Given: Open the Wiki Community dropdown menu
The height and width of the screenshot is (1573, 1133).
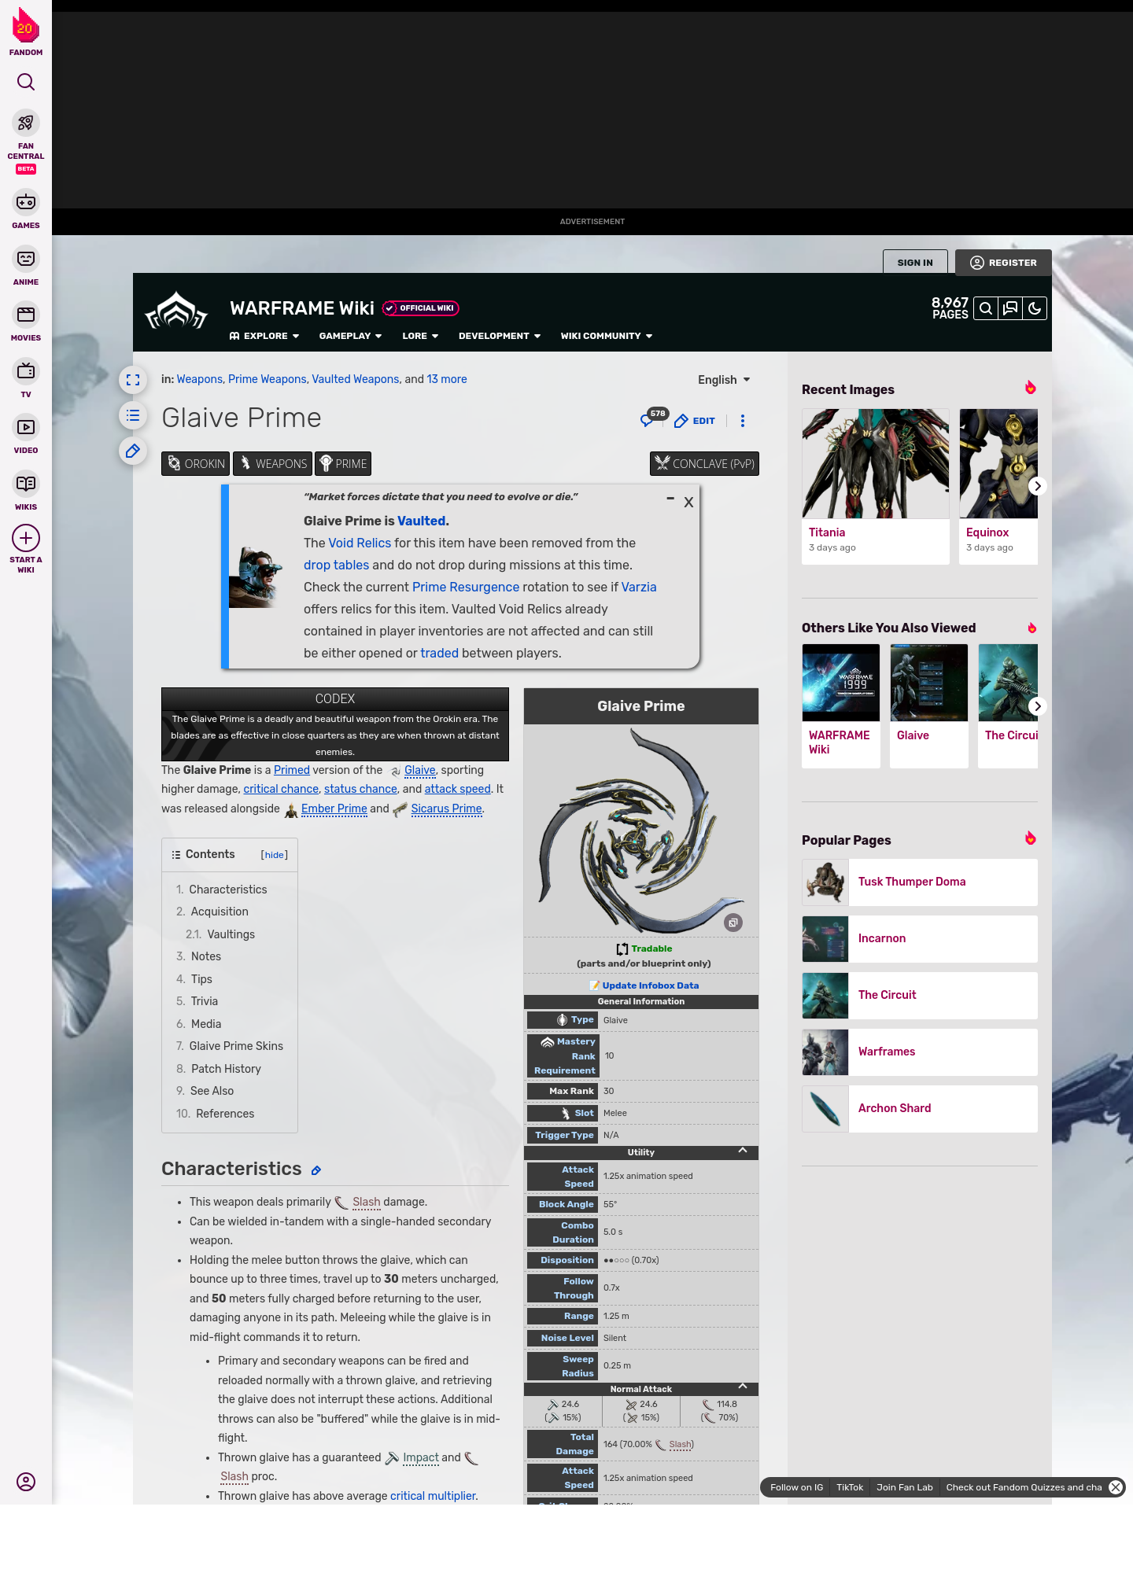Looking at the screenshot, I should [607, 336].
